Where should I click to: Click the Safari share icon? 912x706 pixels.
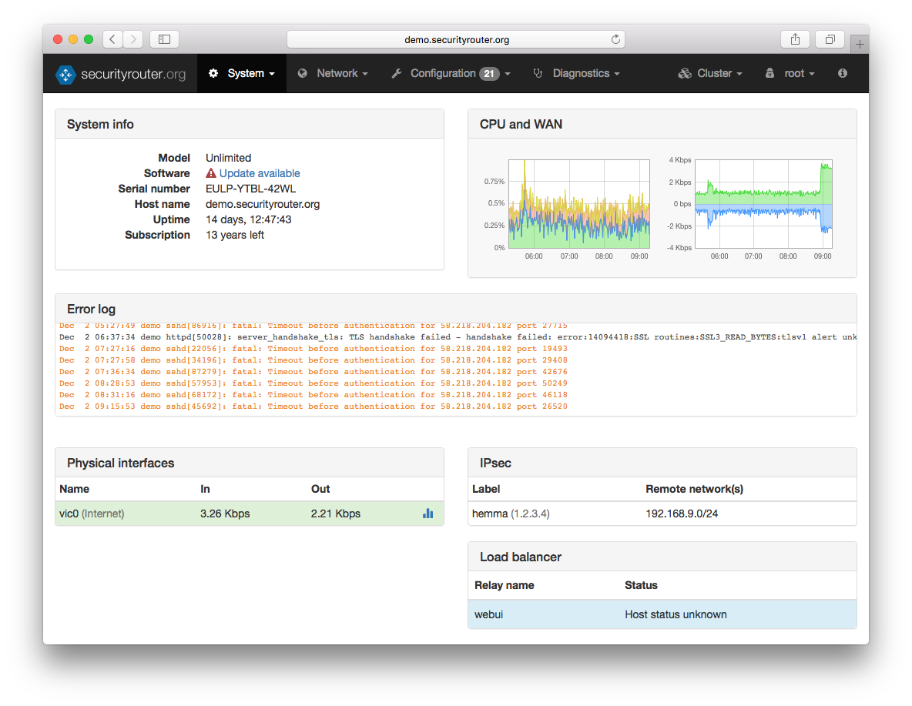[795, 39]
